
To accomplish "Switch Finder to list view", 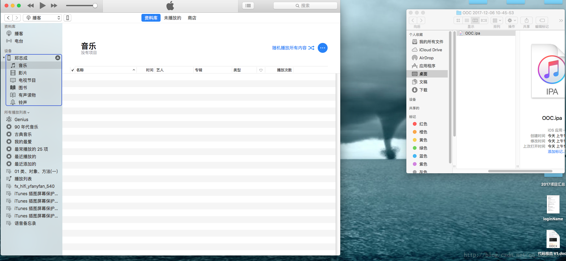I will tap(467, 20).
